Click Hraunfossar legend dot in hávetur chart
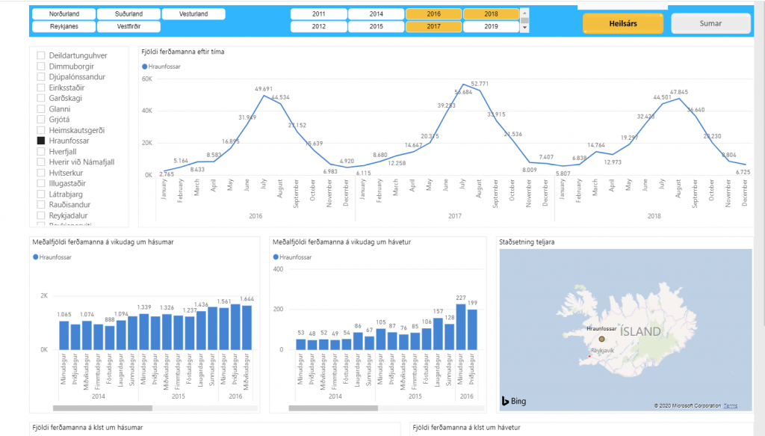This screenshot has width=765, height=436. [x=276, y=257]
